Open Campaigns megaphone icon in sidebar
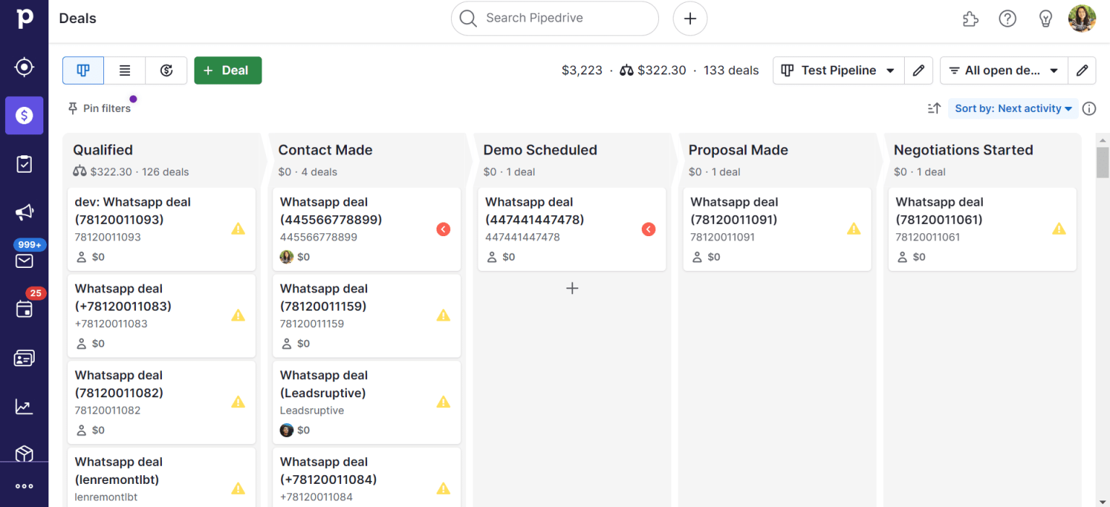 click(24, 212)
